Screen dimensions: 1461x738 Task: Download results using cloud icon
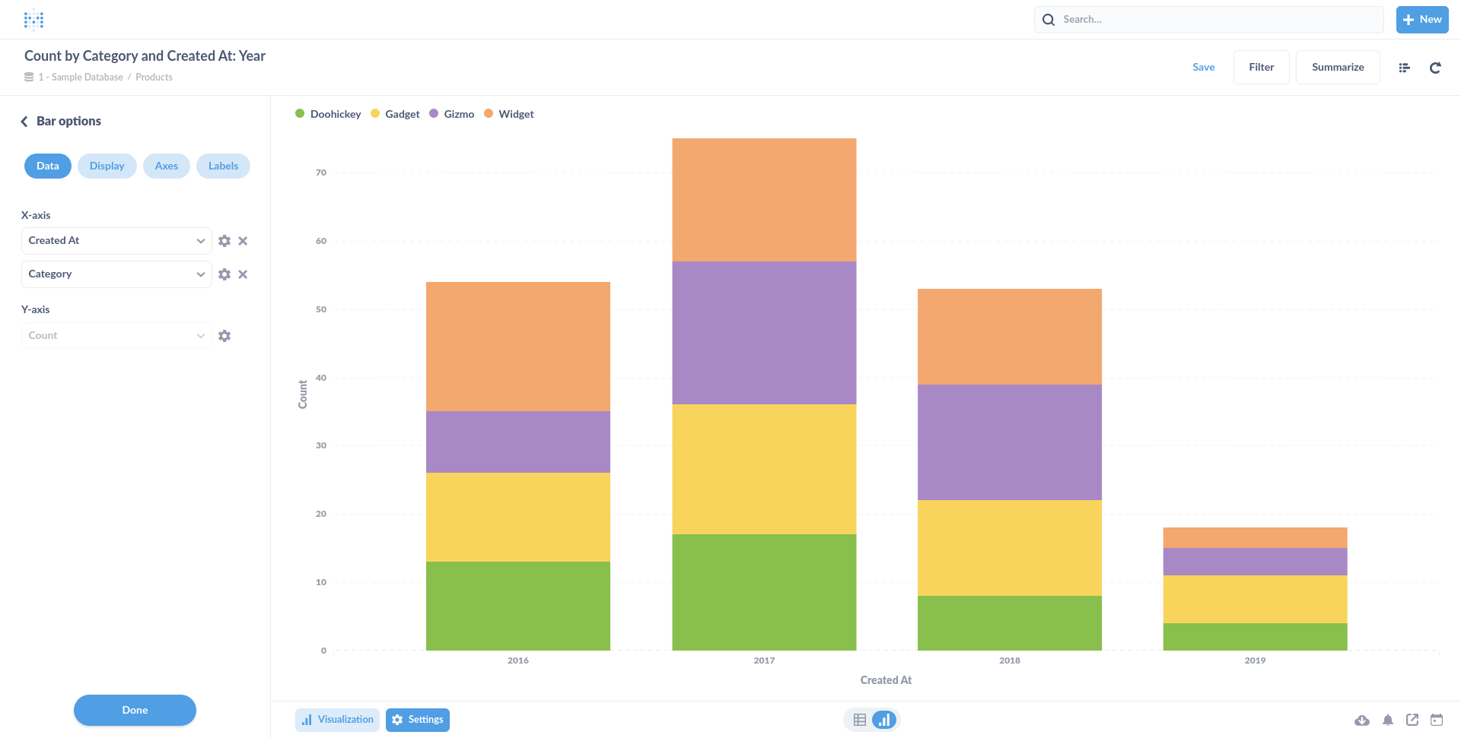[x=1362, y=720]
